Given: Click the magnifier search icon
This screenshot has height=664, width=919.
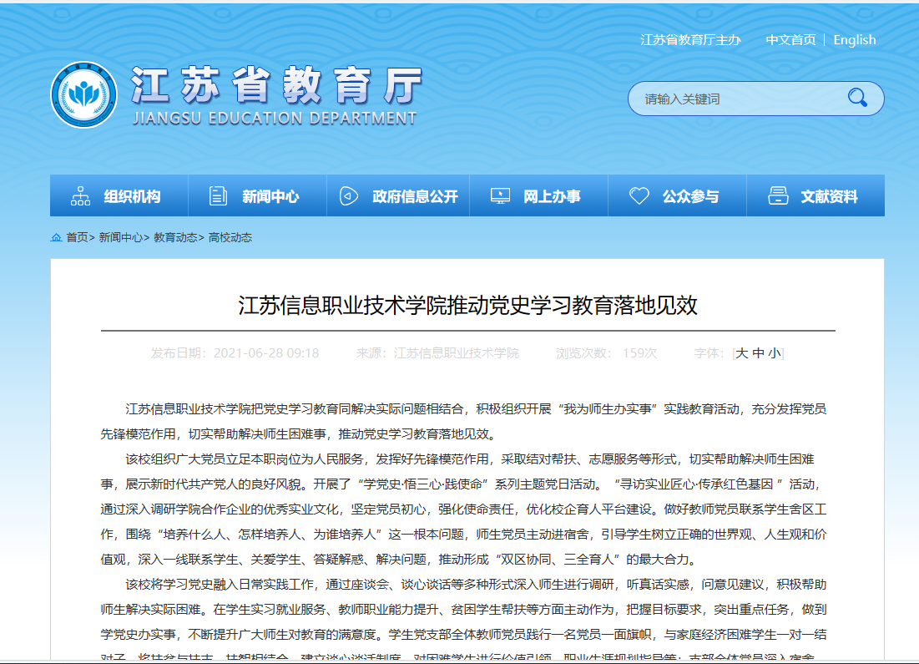Looking at the screenshot, I should coord(857,99).
